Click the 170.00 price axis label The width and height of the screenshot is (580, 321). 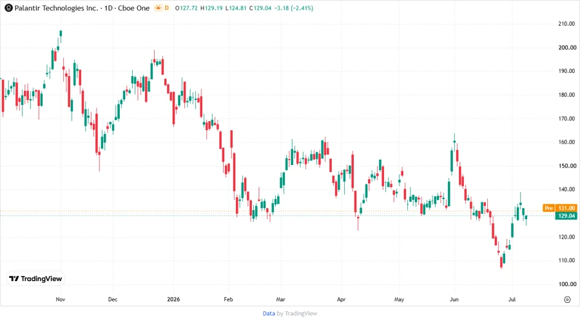click(x=567, y=119)
